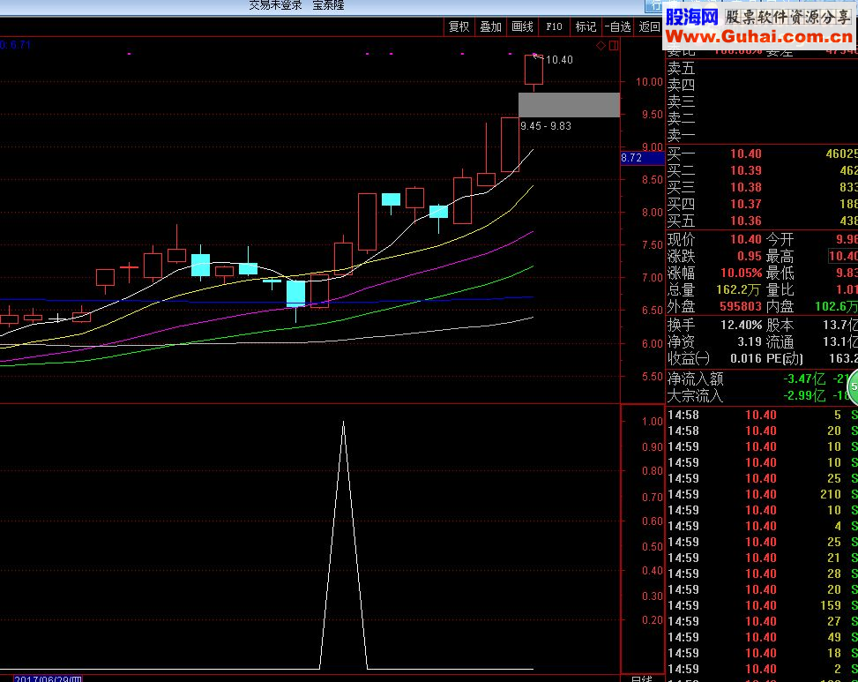Click the 14:59 trade with volume 18
The height and width of the screenshot is (682, 858).
click(762, 653)
